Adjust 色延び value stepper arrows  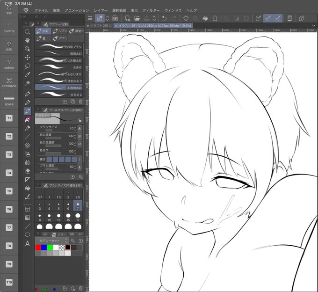(x=75, y=151)
